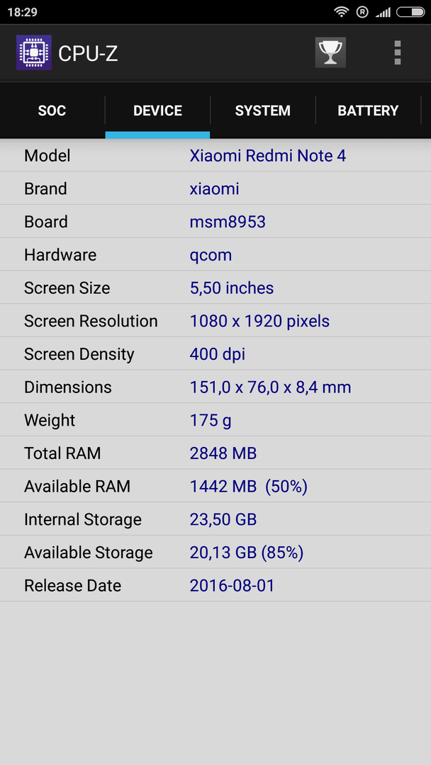Tap the battery indicator in status bar
Image resolution: width=431 pixels, height=765 pixels.
410,12
